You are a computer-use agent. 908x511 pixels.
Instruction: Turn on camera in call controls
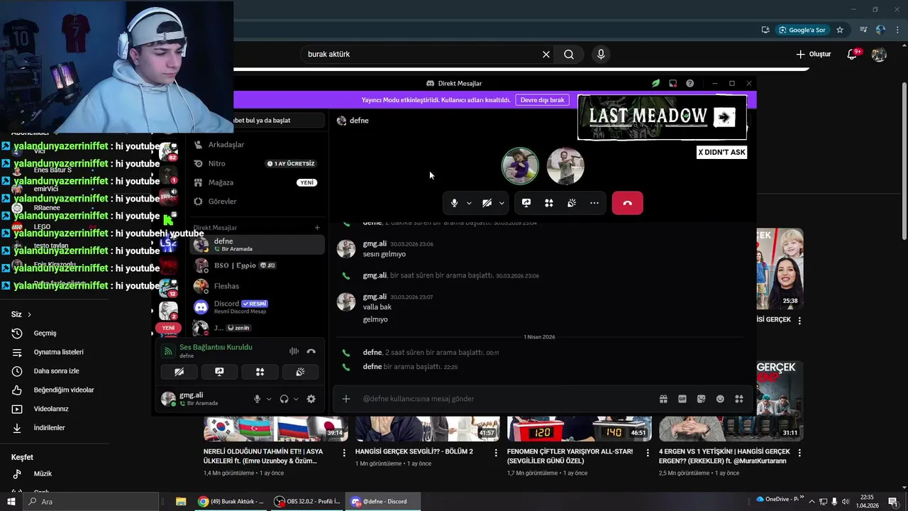[487, 203]
